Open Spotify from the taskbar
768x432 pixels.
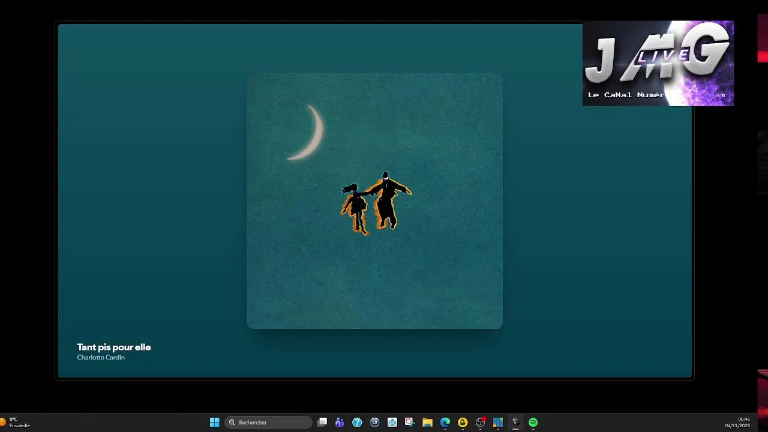tap(533, 422)
